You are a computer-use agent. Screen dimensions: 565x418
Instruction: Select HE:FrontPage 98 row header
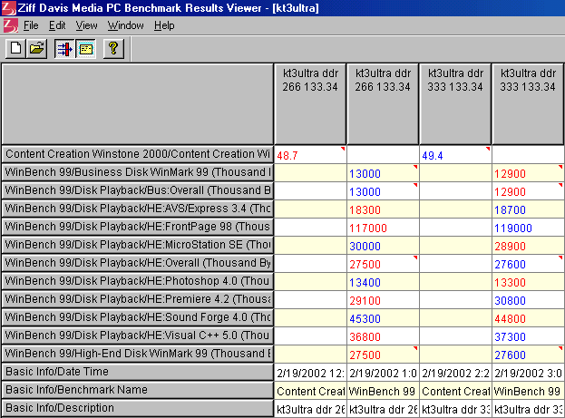point(137,227)
